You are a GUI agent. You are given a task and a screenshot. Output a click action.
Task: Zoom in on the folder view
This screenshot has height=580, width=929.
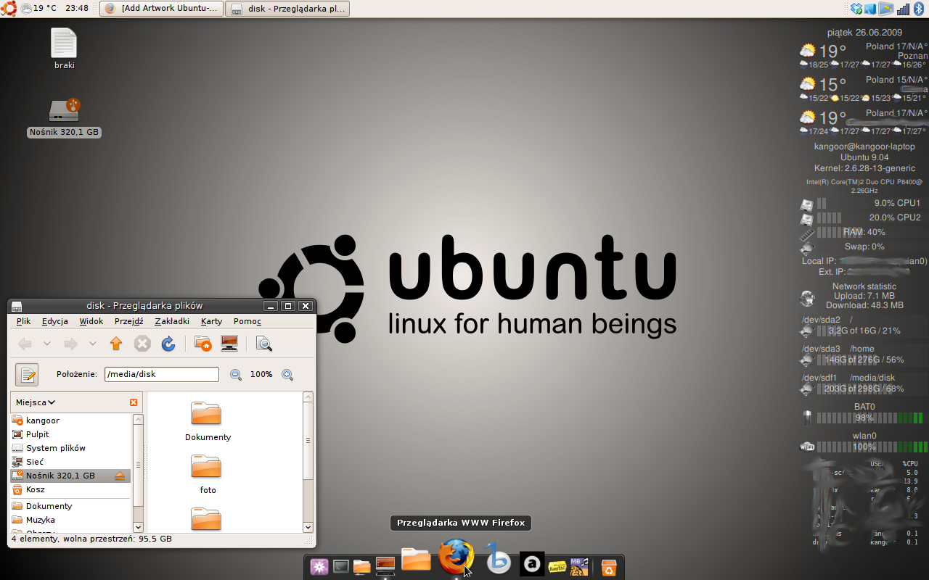click(x=287, y=374)
